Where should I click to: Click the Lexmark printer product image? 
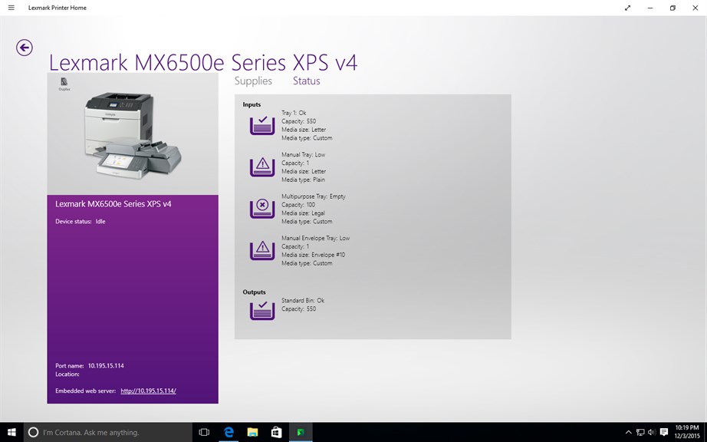133,136
